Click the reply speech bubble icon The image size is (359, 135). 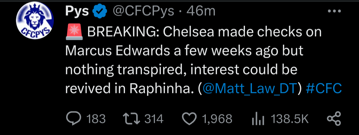coord(73,119)
